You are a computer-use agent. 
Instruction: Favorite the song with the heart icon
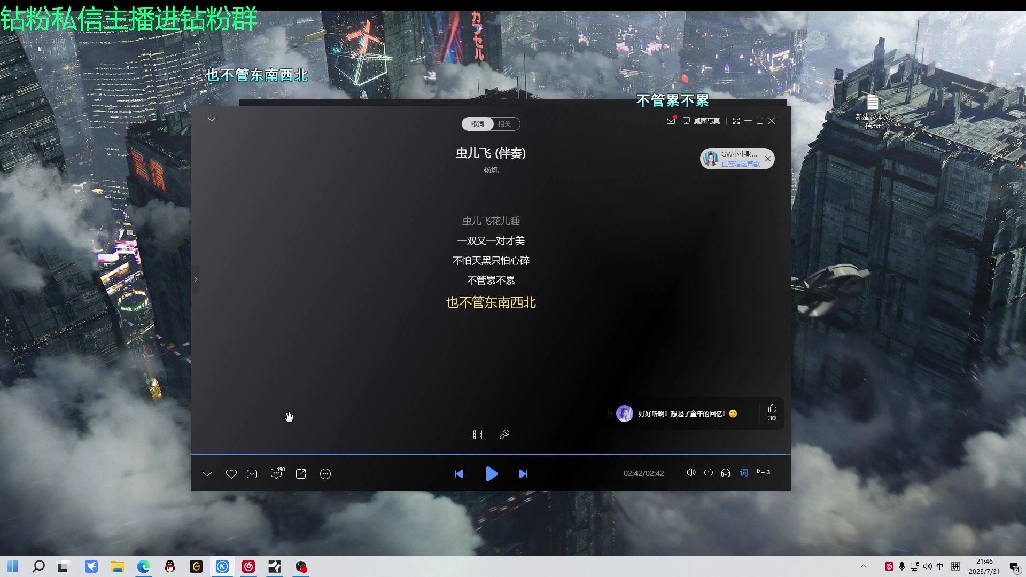coord(231,473)
